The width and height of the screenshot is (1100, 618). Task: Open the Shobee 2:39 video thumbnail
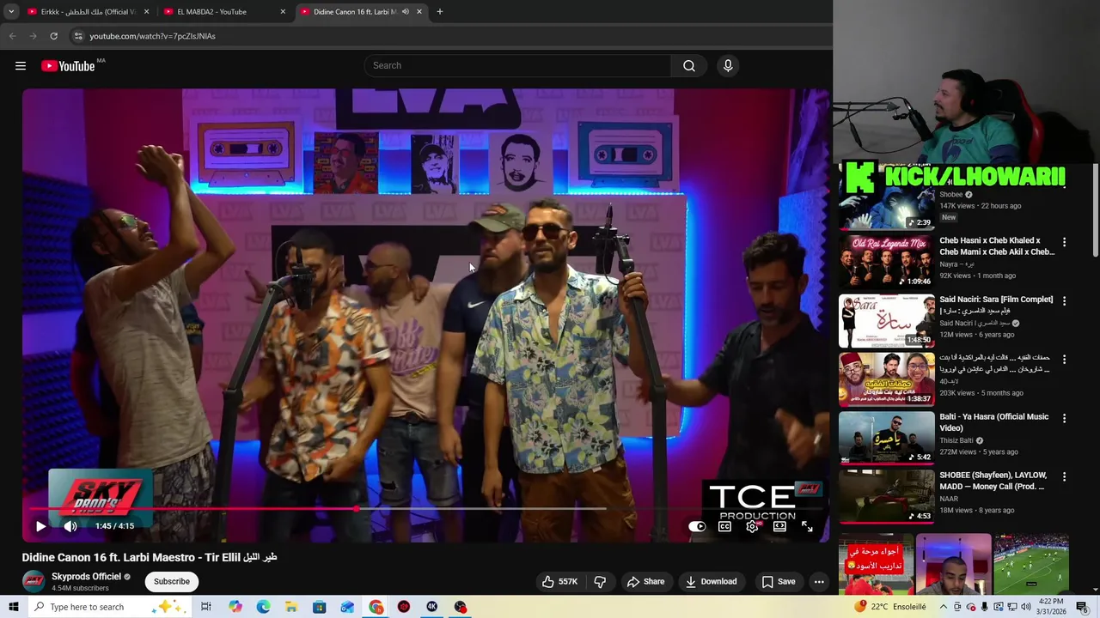pyautogui.click(x=886, y=203)
